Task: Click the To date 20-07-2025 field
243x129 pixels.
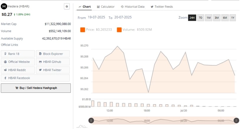Action: pyautogui.click(x=123, y=17)
